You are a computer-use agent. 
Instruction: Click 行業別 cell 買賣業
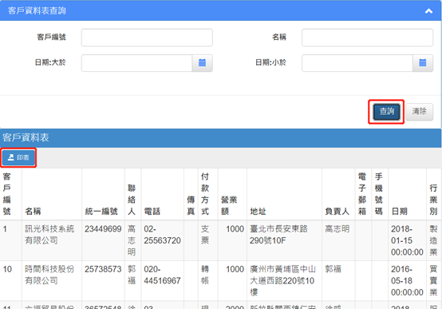point(433,281)
